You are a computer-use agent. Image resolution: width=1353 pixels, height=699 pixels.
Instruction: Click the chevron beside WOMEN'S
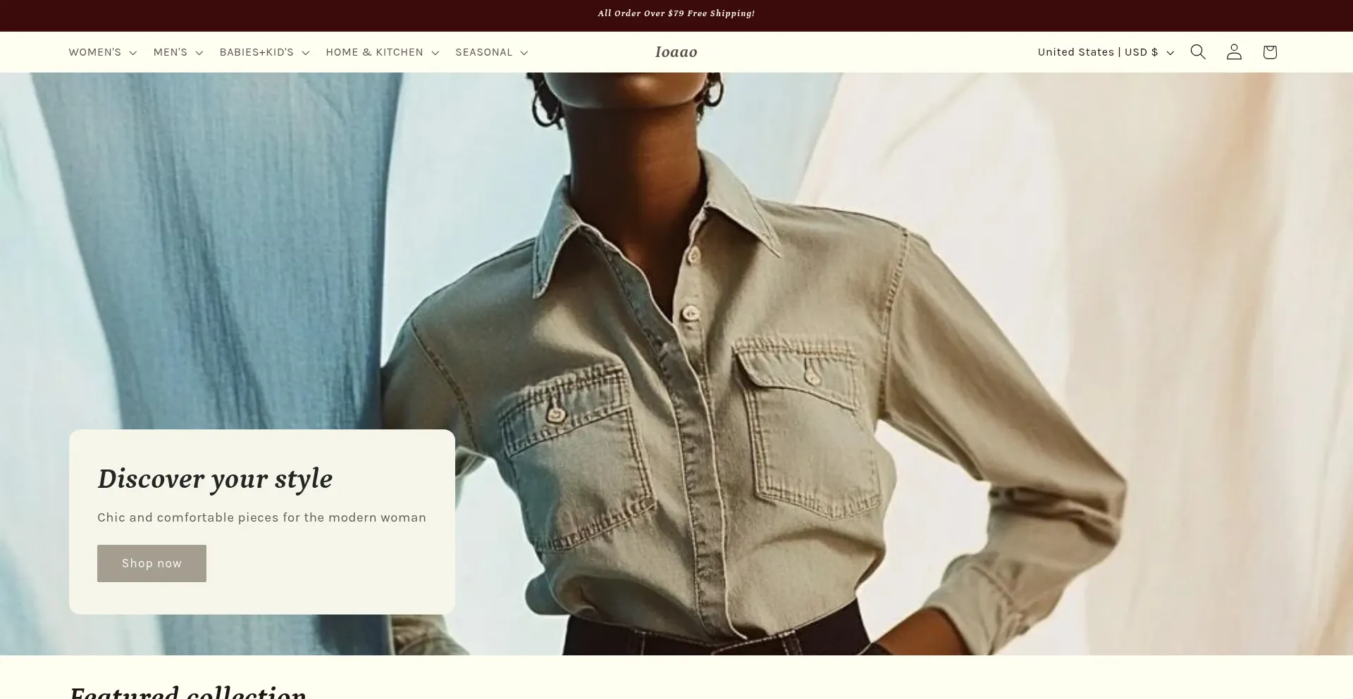click(132, 53)
